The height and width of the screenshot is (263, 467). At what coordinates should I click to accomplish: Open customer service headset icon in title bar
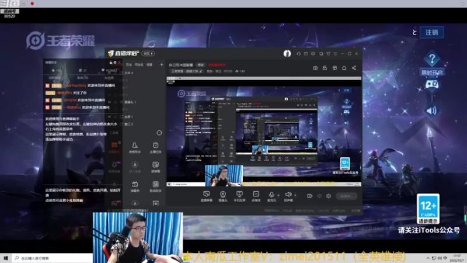pyautogui.click(x=298, y=54)
